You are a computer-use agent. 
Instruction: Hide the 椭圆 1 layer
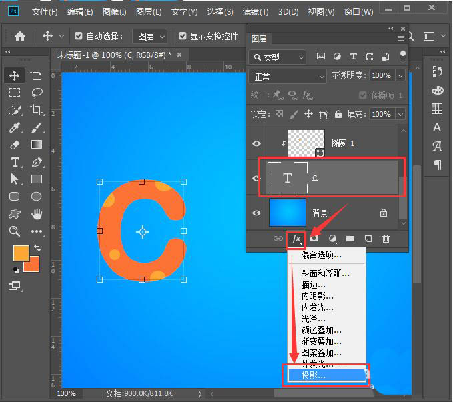click(x=256, y=143)
